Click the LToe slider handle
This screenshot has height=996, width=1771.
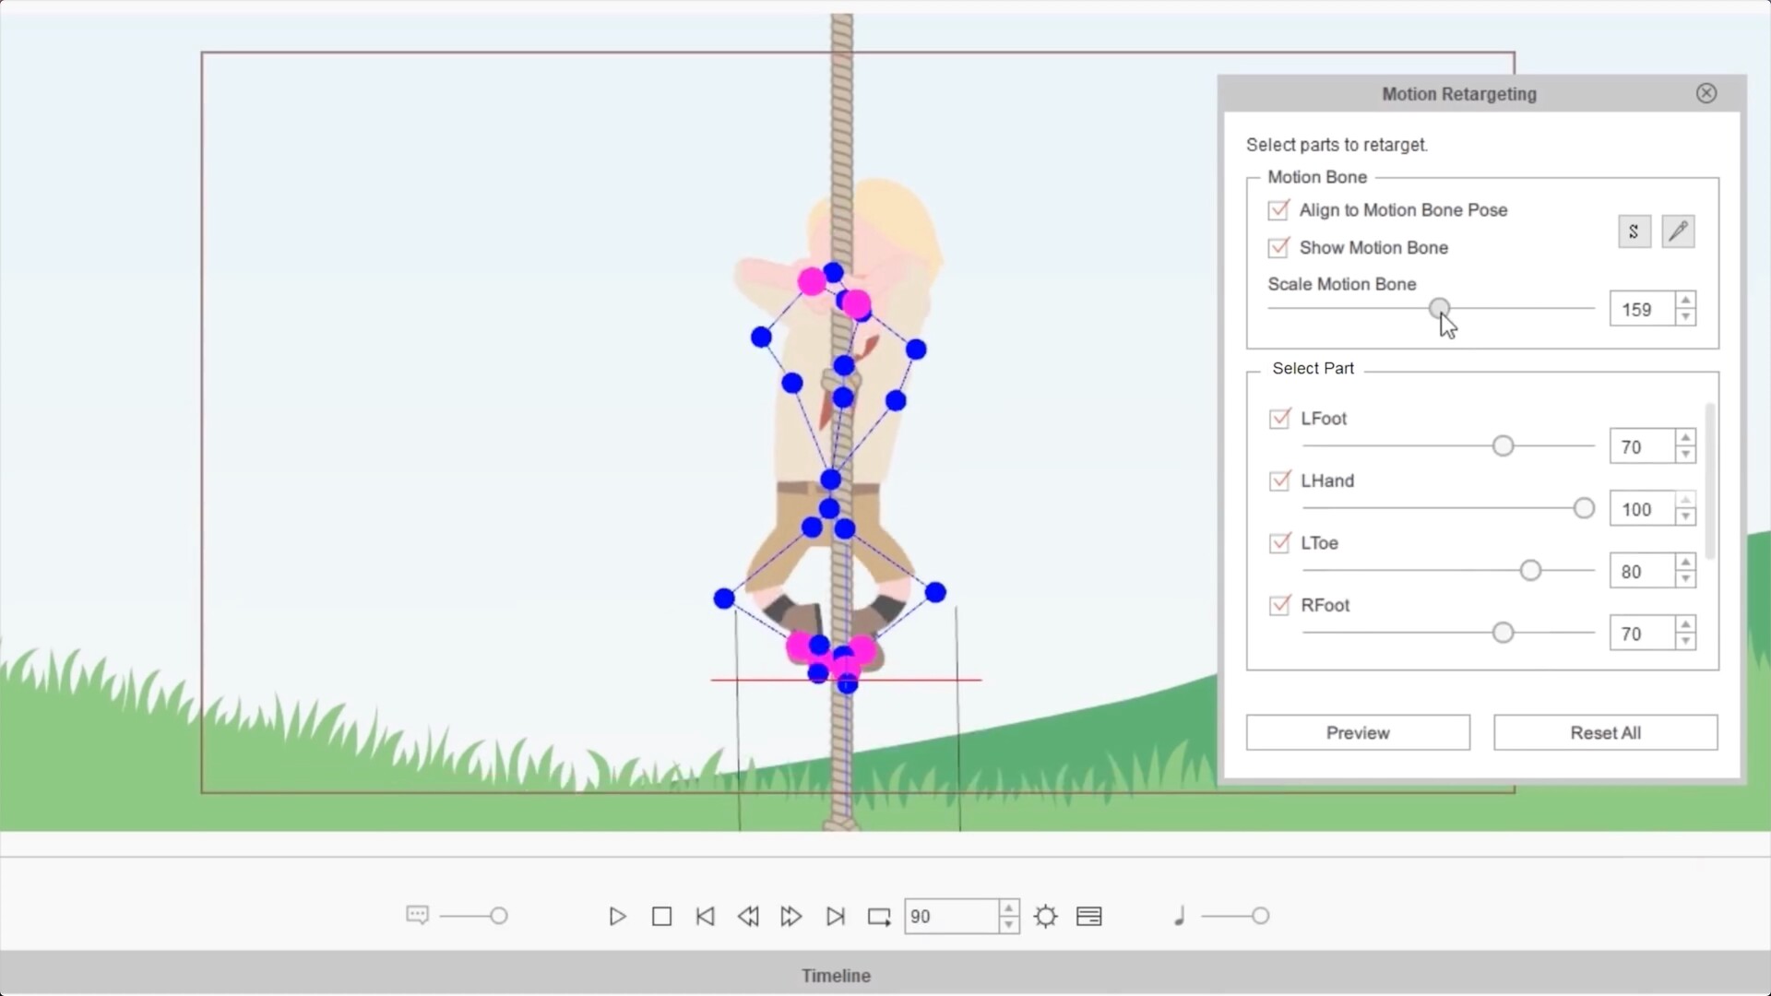tap(1530, 571)
